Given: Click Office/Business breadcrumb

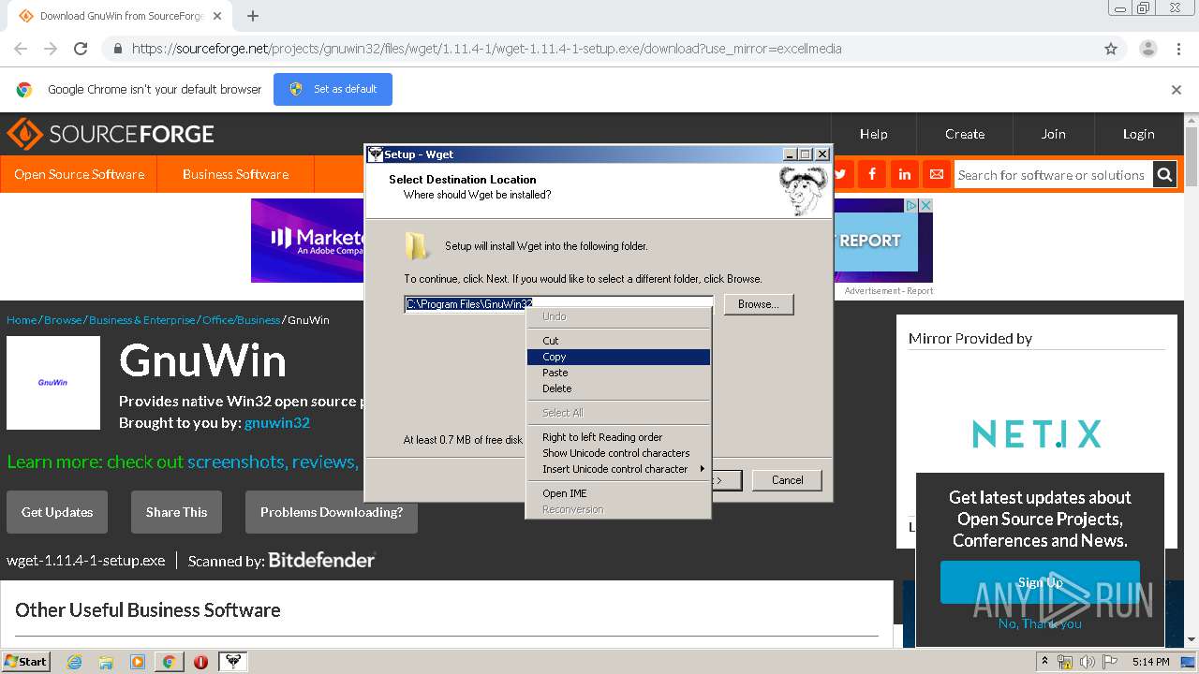Looking at the screenshot, I should coord(241,320).
